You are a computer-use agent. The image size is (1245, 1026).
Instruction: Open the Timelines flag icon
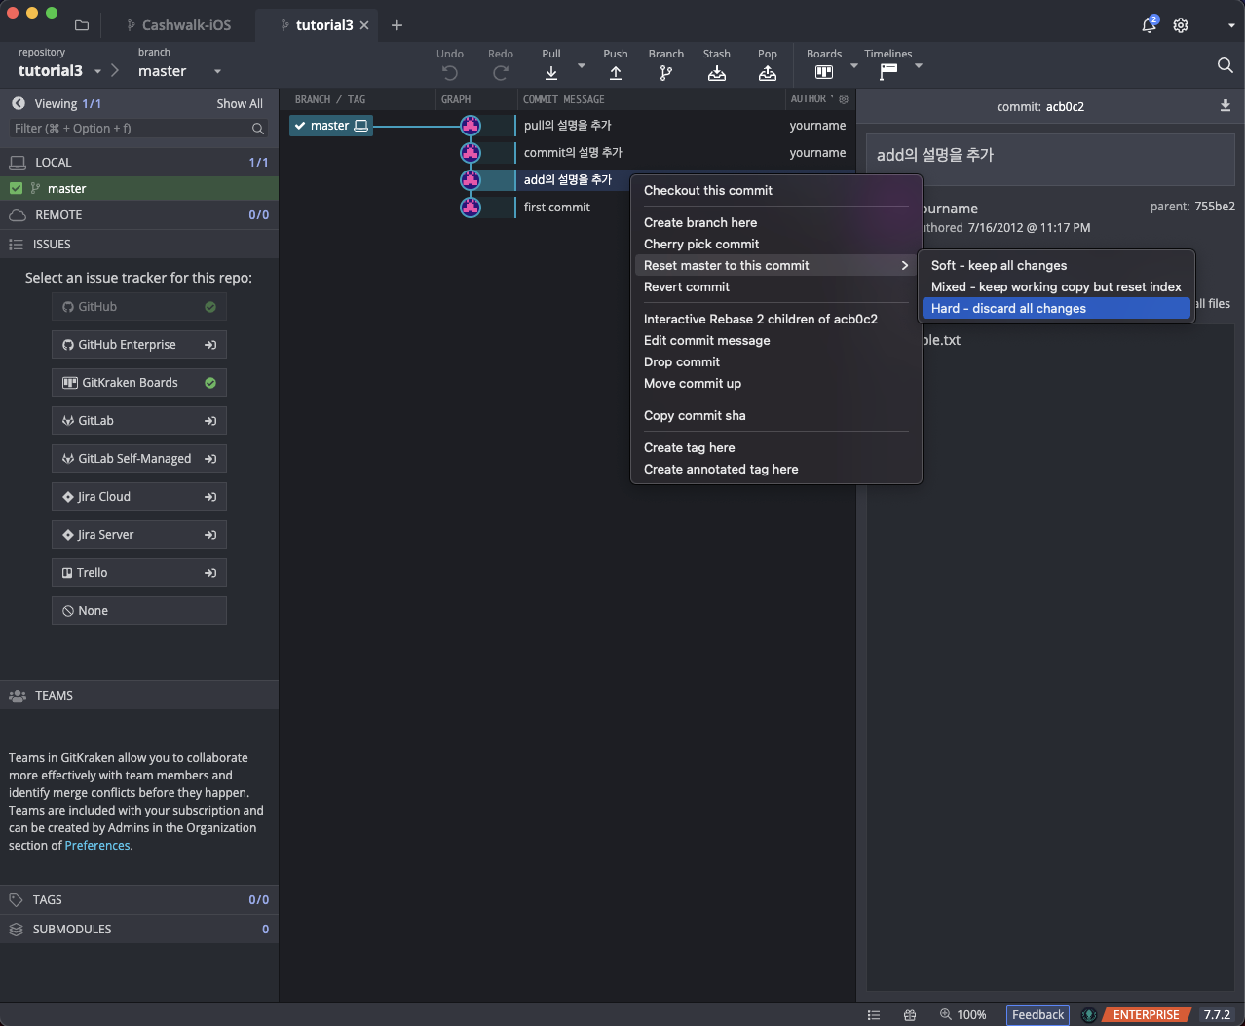(x=888, y=72)
